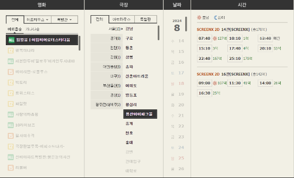294x178 pixels.
Task: Click the morning sun icon beside 09:00
Action: tap(215, 83)
